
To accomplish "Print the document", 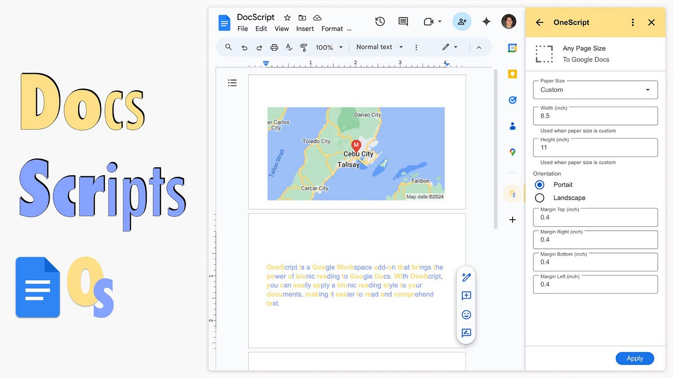I will (x=274, y=47).
